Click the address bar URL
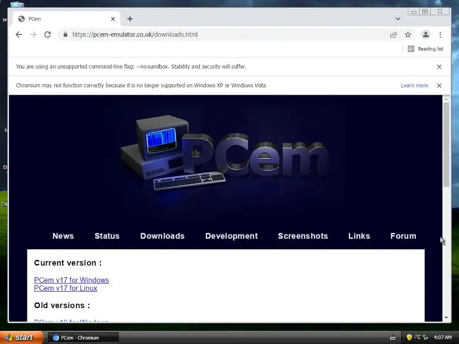This screenshot has width=459, height=344. tap(135, 34)
